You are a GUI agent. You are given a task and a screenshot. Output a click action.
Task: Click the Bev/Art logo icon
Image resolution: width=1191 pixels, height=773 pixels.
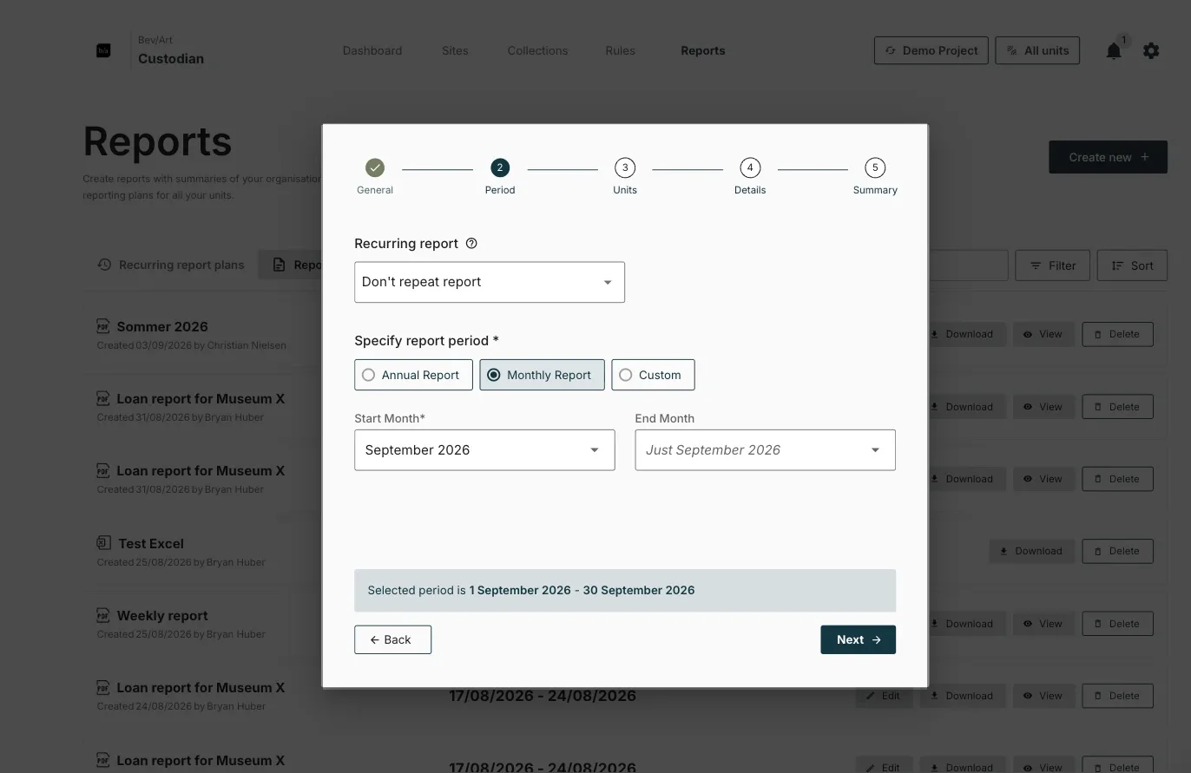click(x=103, y=51)
